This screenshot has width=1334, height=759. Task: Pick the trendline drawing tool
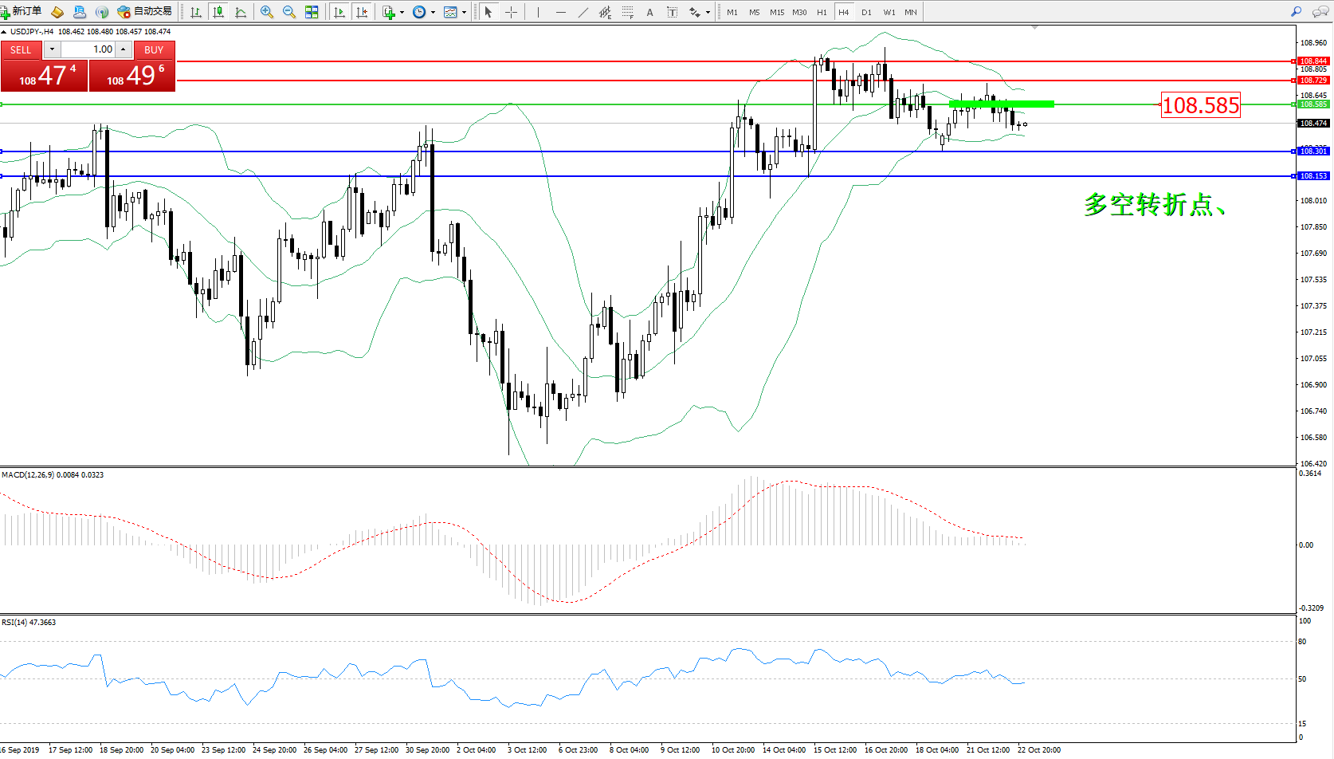click(583, 12)
